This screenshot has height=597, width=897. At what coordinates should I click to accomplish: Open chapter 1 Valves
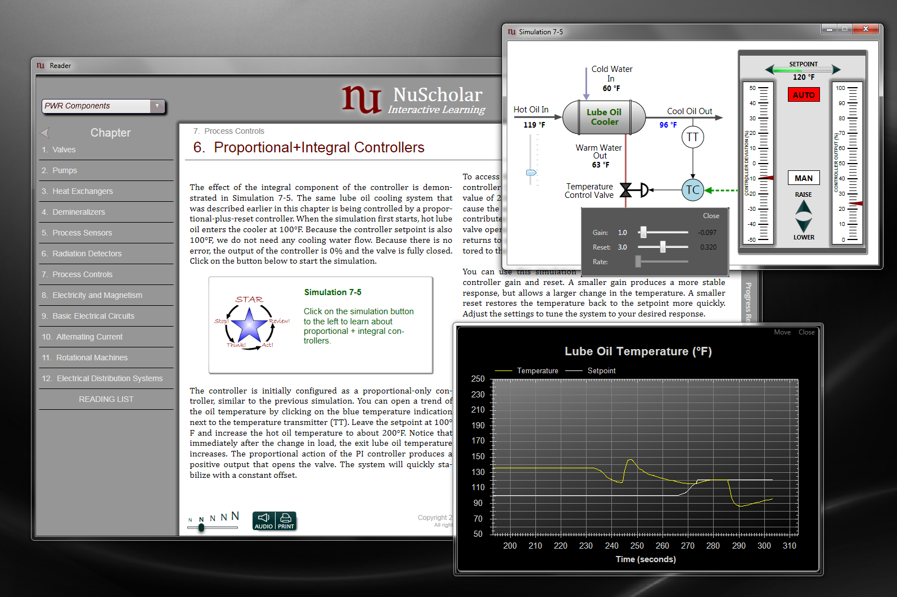[106, 150]
